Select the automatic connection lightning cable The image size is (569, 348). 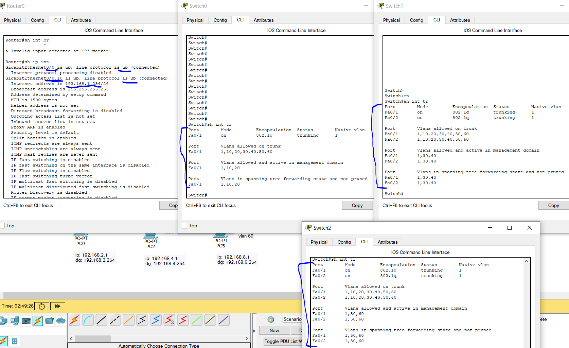(74, 320)
